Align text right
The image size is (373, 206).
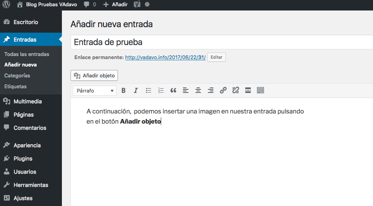click(x=211, y=91)
